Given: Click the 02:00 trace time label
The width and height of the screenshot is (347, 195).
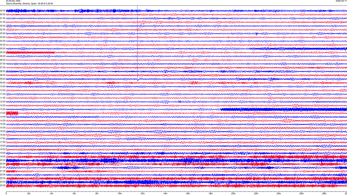Looking at the screenshot, I should pyautogui.click(x=3, y=26).
